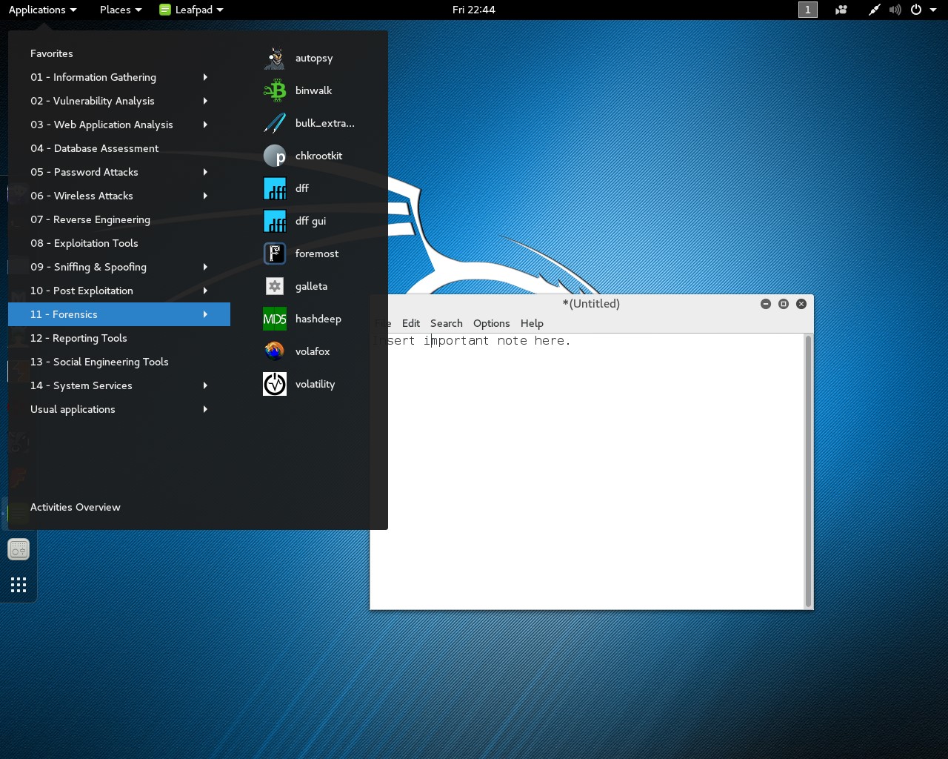Start the bulk_extractor tool
The height and width of the screenshot is (759, 948).
click(324, 123)
